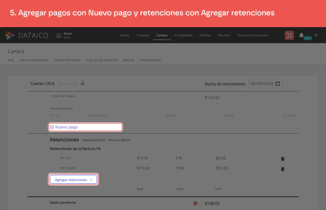View the FLUJO DE CAJA OPERATIVO tab
The image size is (326, 210).
point(102,60)
